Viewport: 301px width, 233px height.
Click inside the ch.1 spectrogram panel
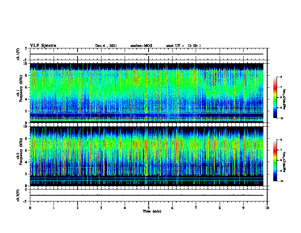point(147,93)
